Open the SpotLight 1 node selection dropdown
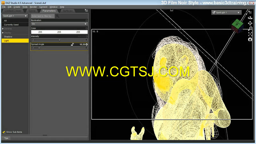256x144 pixels. click(15, 16)
